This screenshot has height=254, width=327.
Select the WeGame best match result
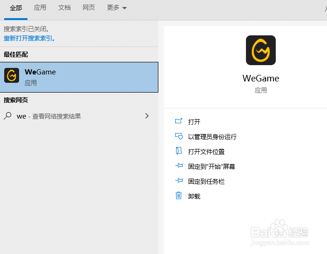[79, 77]
